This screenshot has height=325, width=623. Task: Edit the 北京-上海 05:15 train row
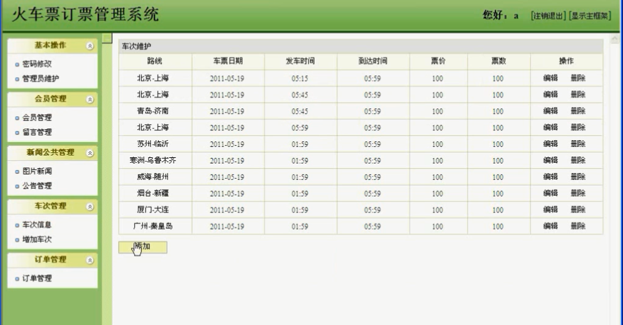tap(550, 78)
